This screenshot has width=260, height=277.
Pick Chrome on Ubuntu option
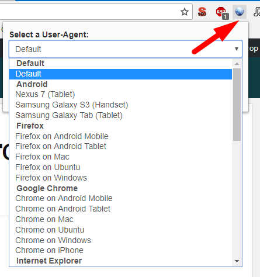[x=120, y=230]
